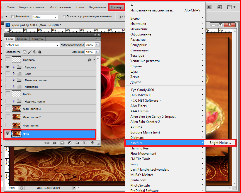
Task: Expand the Надпись копия group triangle
Action: coord(14,101)
